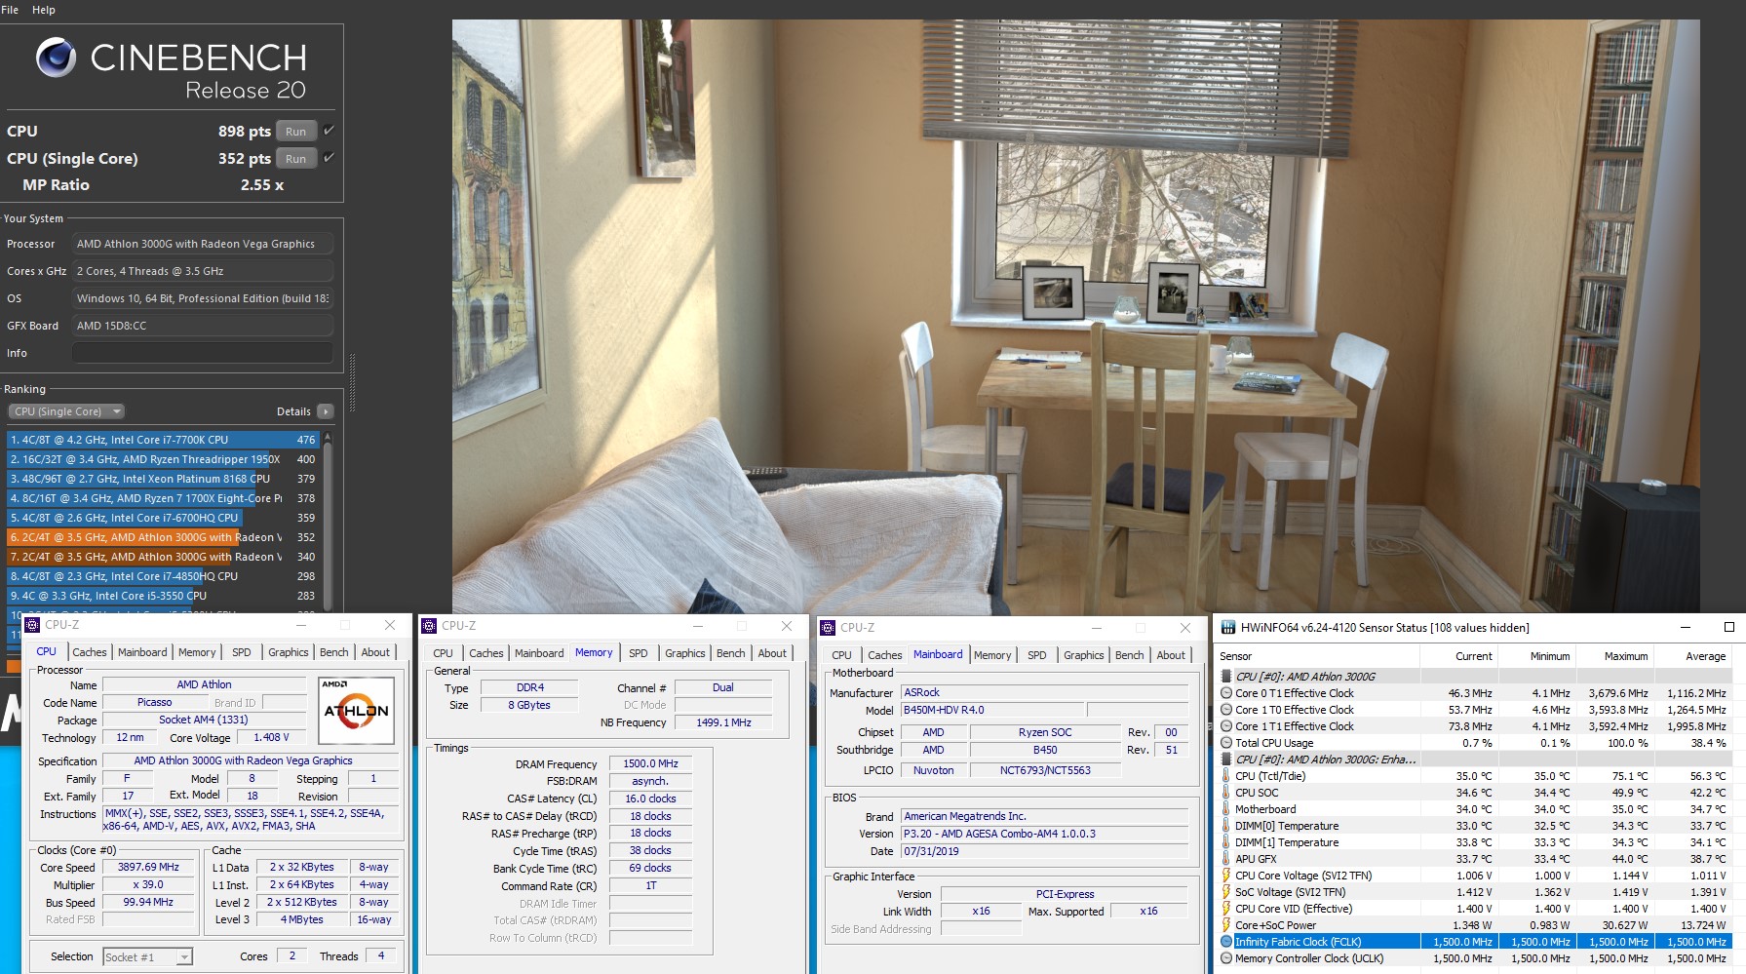Toggle the CPU Single Core test checkbox

click(x=329, y=158)
